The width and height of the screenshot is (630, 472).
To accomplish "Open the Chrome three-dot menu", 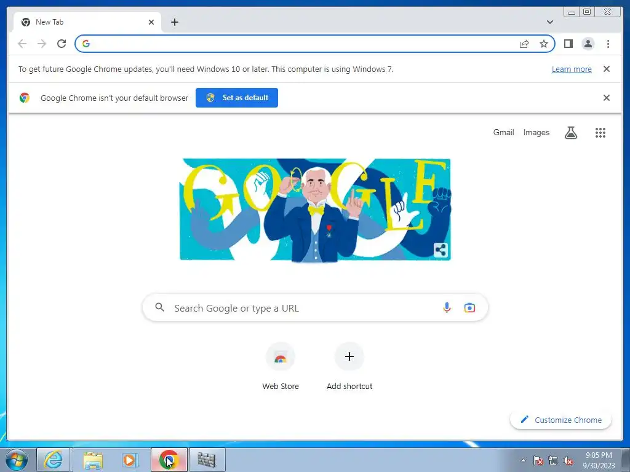I will pos(608,44).
